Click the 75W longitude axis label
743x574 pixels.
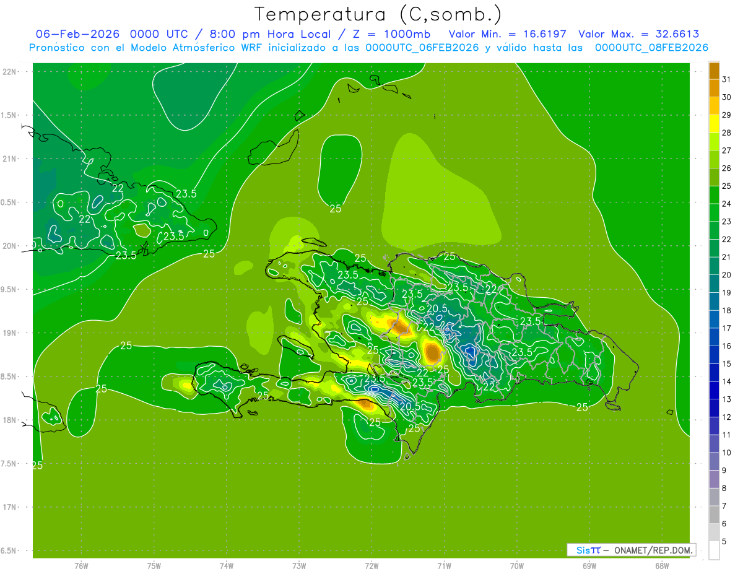154,565
